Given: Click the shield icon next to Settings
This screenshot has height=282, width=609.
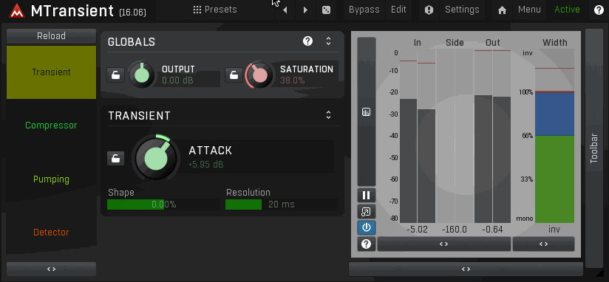Looking at the screenshot, I should tap(429, 10).
